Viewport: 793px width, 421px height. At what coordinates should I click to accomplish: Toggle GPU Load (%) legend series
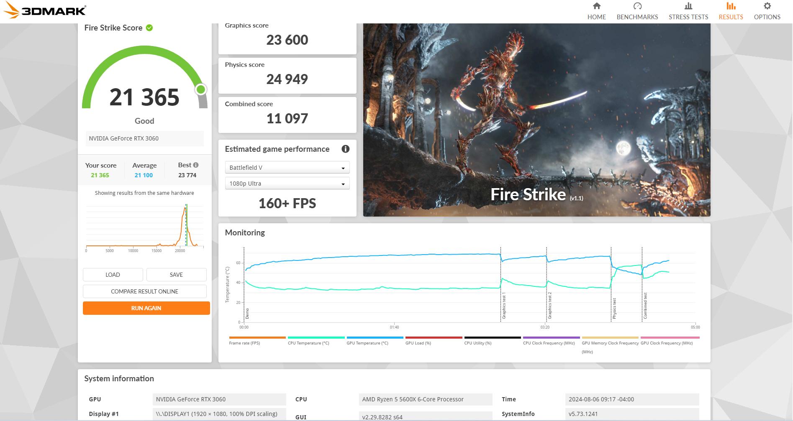(x=418, y=343)
